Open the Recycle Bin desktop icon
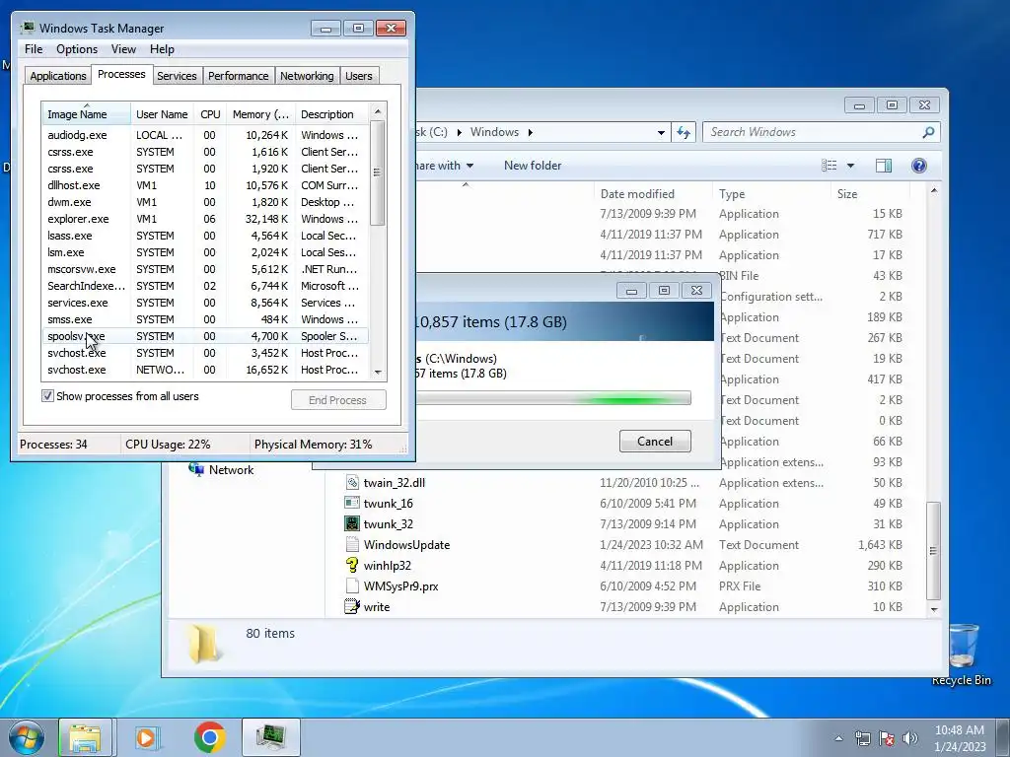This screenshot has width=1010, height=757. 962,654
